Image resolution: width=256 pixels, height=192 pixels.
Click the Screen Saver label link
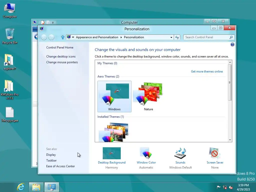[x=215, y=162]
